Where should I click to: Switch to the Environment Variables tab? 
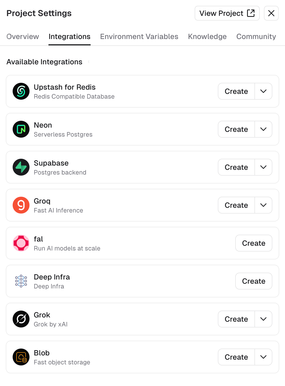139,37
